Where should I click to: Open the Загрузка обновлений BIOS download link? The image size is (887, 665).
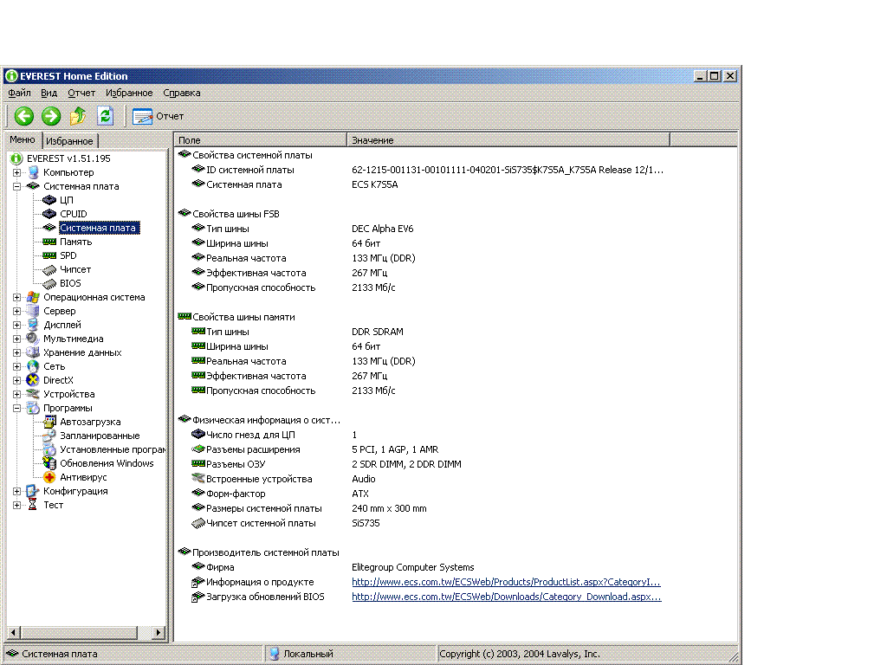(x=506, y=597)
